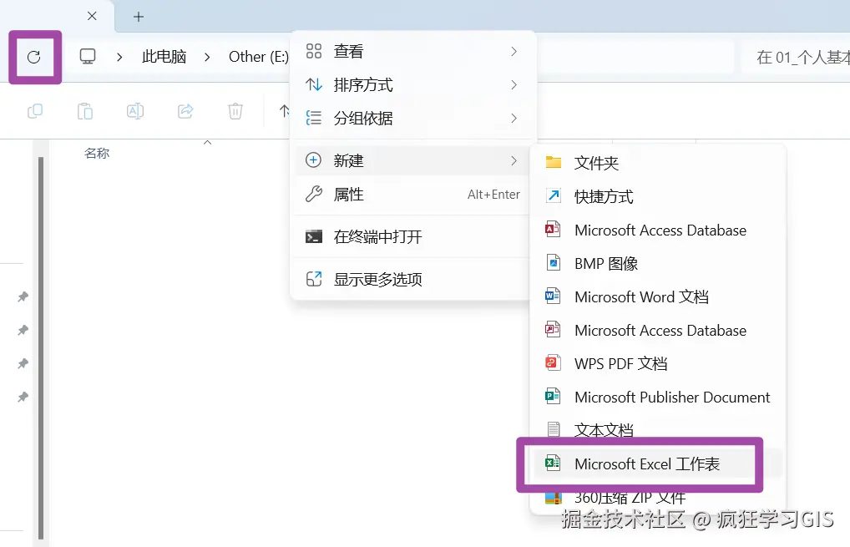The image size is (850, 547).
Task: Create a new 文件夹
Action: (x=658, y=163)
